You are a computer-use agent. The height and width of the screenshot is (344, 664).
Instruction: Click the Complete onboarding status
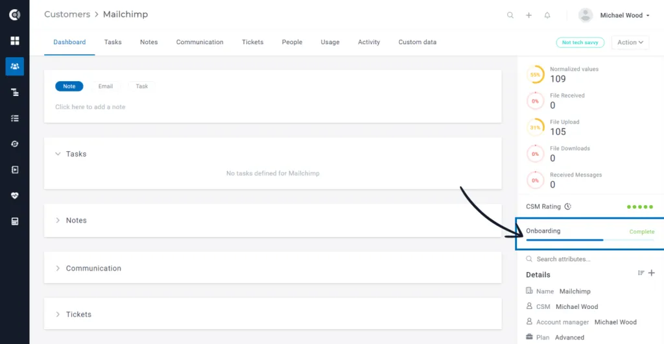(x=641, y=232)
